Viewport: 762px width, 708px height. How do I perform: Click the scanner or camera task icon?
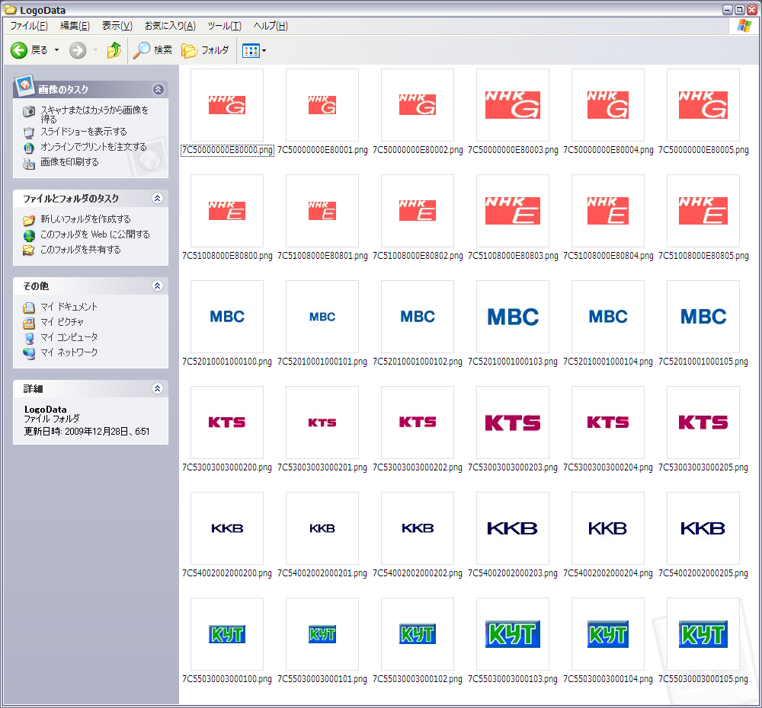point(29,112)
